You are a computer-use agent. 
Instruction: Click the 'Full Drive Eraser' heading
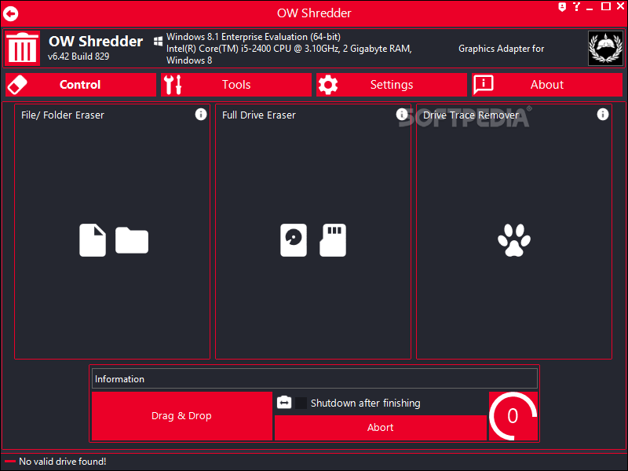(259, 115)
